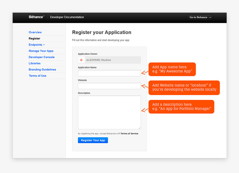
Task: Click the eLEOPARD Studios owner logo icon
Action: (82, 60)
